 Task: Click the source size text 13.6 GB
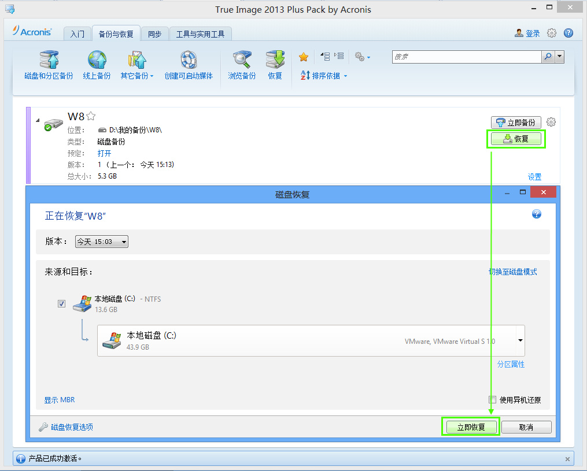106,310
